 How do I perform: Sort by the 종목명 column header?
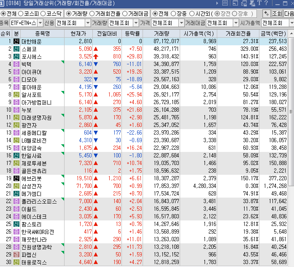[x=43, y=34]
